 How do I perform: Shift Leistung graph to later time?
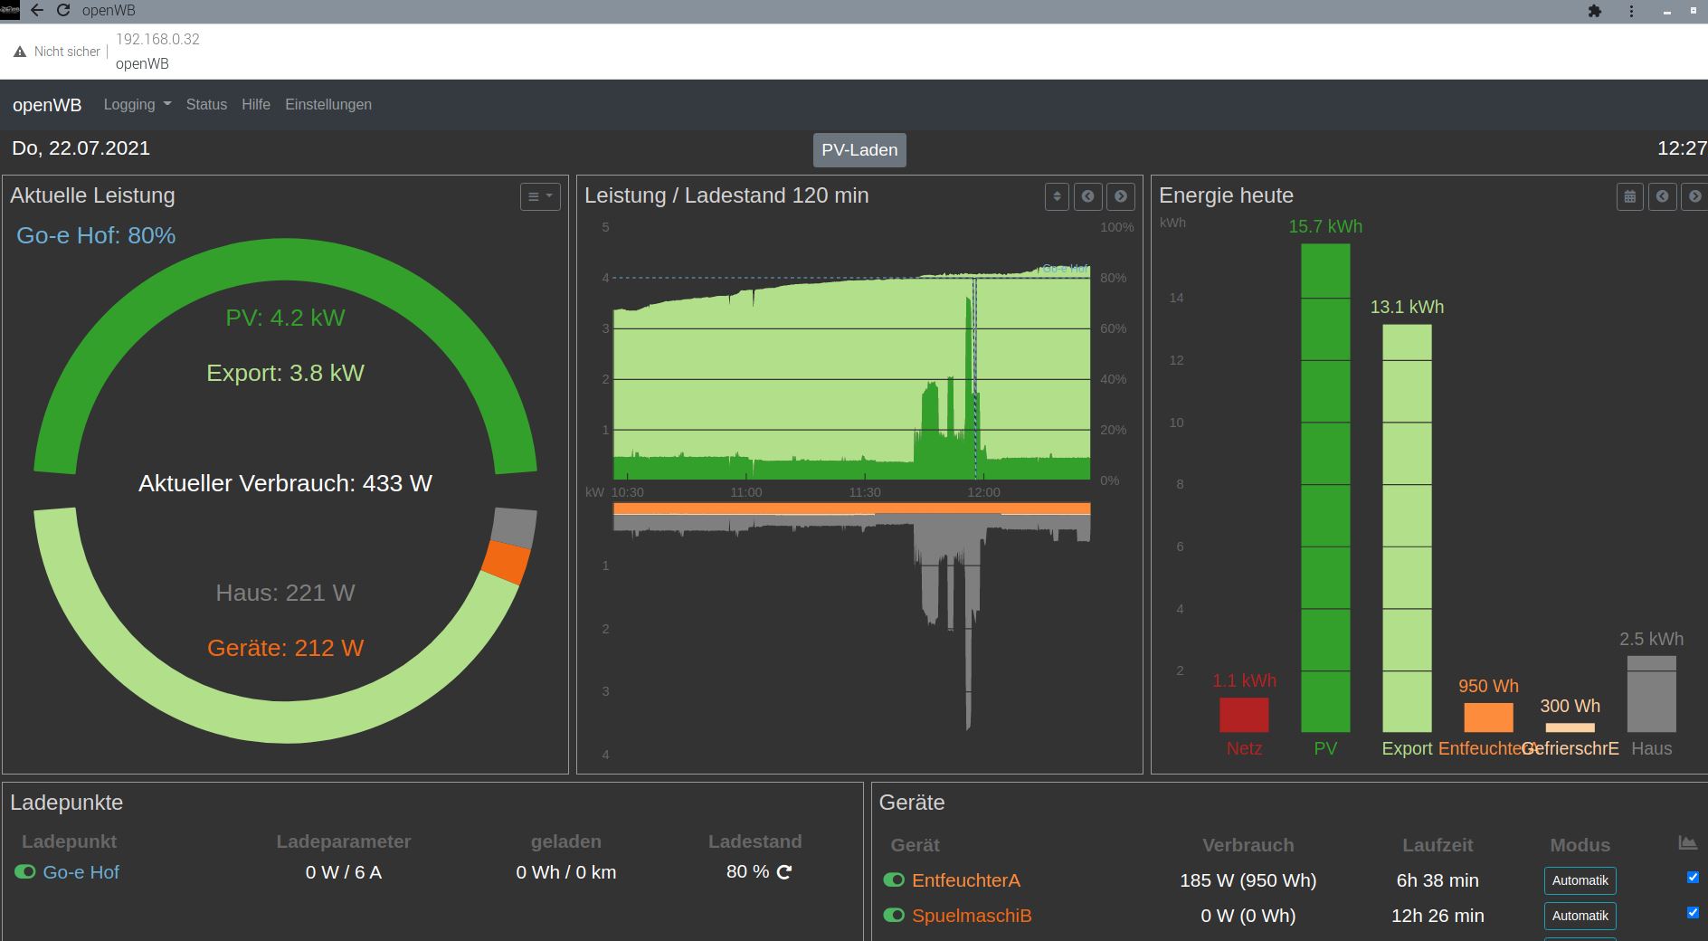1120,196
